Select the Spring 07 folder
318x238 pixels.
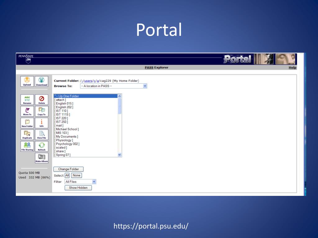[86, 155]
